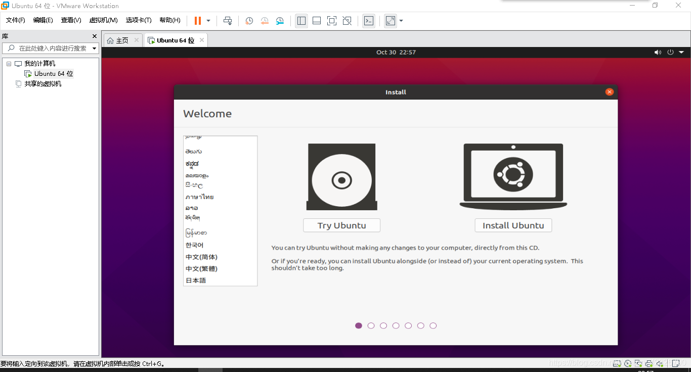This screenshot has width=691, height=372.
Task: Close the 库 library panel
Action: pos(94,36)
